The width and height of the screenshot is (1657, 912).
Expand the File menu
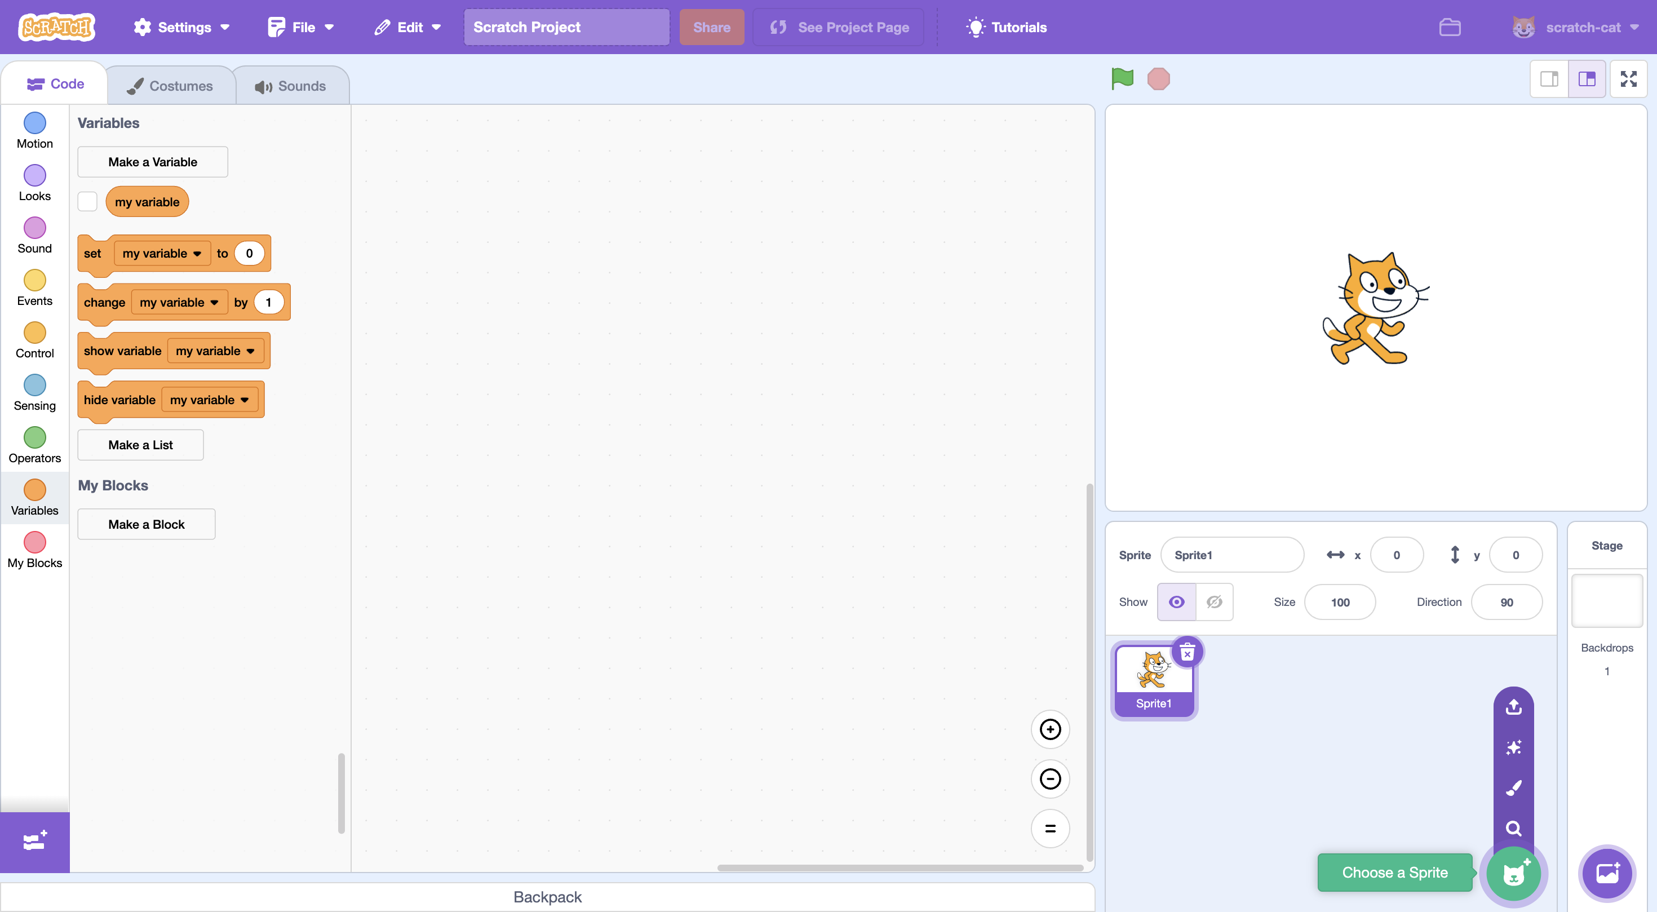tap(300, 27)
